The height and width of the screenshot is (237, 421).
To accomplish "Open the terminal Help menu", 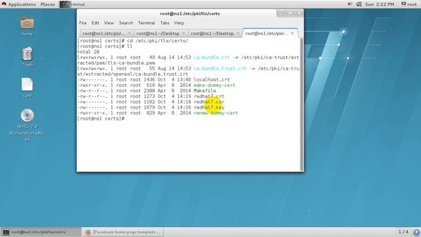I will point(179,23).
